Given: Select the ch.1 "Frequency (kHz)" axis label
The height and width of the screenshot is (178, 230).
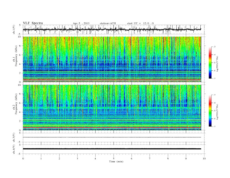Looking at the screenshot, I should 16,56.
